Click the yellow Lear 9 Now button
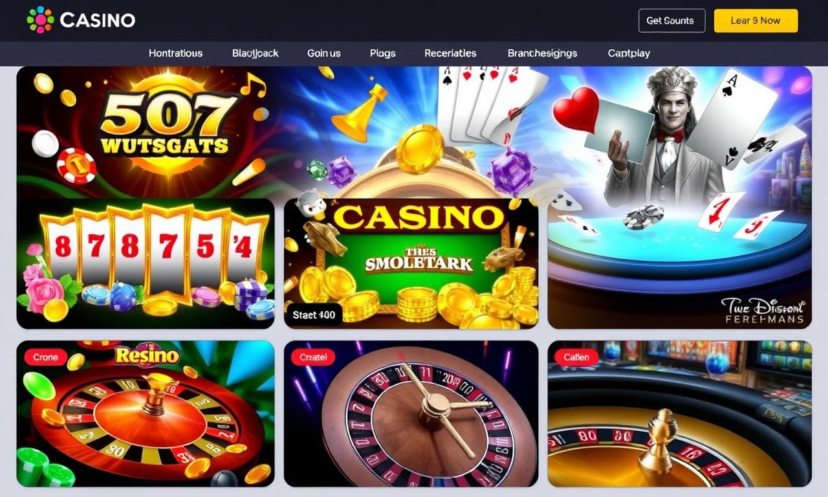This screenshot has height=497, width=828. click(x=756, y=21)
